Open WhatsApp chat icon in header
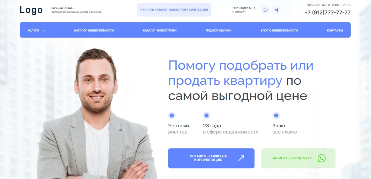Viewport: 371px width, 179px height. point(265,10)
